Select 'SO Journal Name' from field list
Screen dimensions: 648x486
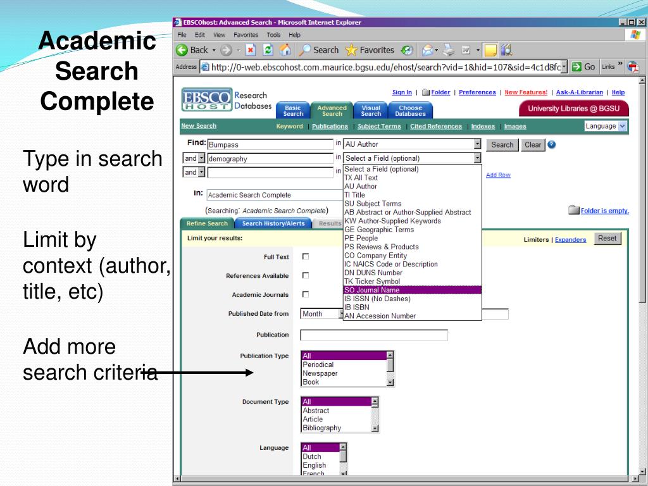pos(413,290)
